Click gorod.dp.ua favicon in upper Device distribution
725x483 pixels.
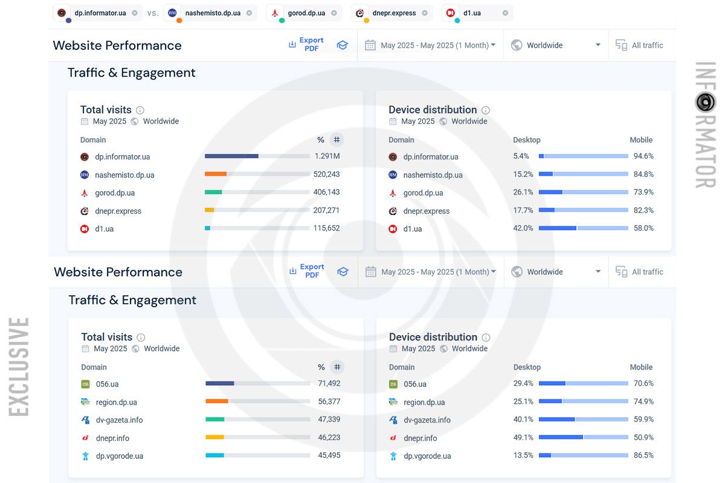(393, 193)
